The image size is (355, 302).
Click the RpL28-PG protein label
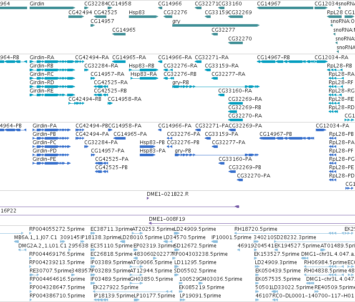[341, 159]
